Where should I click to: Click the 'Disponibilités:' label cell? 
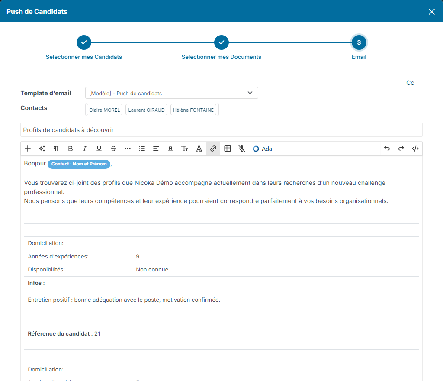point(78,270)
